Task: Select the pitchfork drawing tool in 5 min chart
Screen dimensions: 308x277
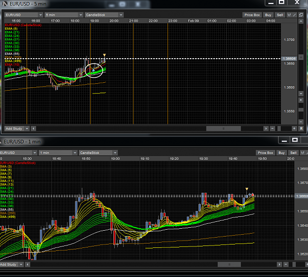Action: [289, 15]
